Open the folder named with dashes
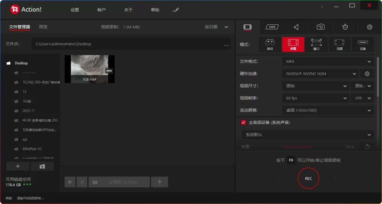The width and height of the screenshot is (382, 204). point(29,73)
